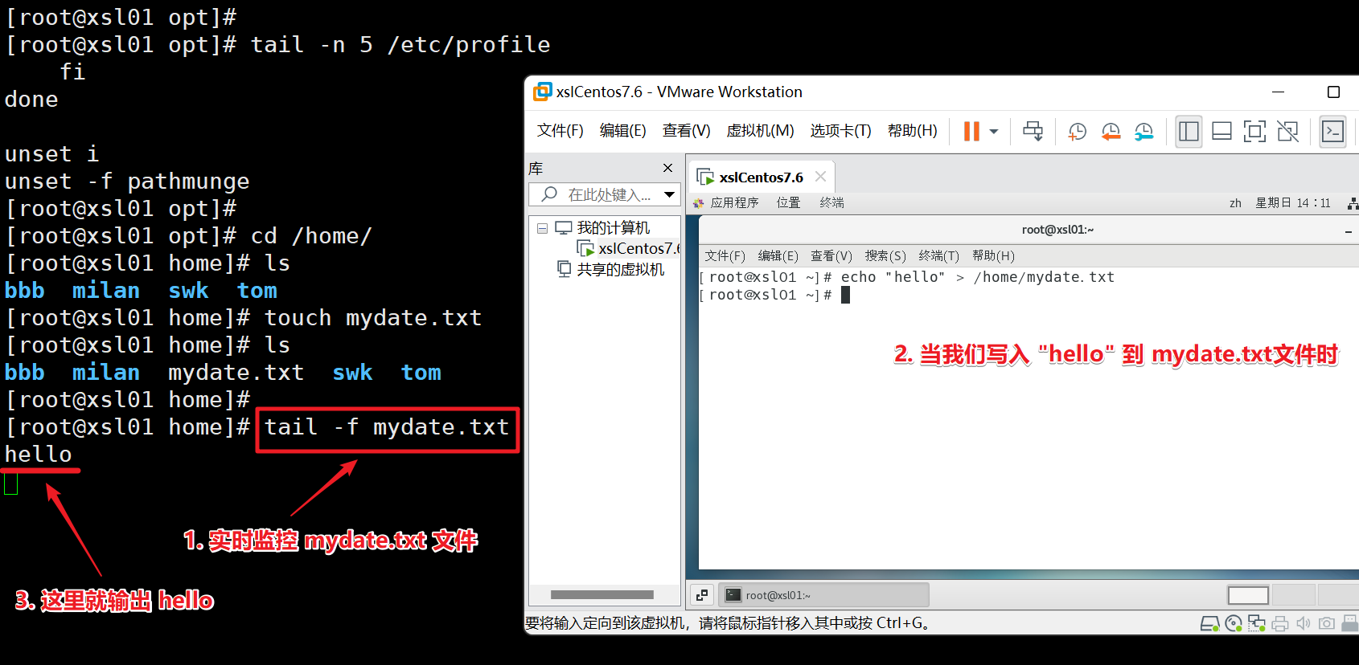Click the camera device status icon

coord(1327,624)
